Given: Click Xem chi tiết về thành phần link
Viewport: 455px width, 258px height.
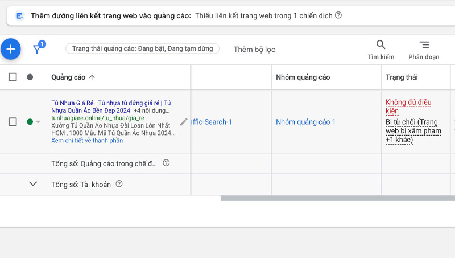Looking at the screenshot, I should tap(86, 141).
